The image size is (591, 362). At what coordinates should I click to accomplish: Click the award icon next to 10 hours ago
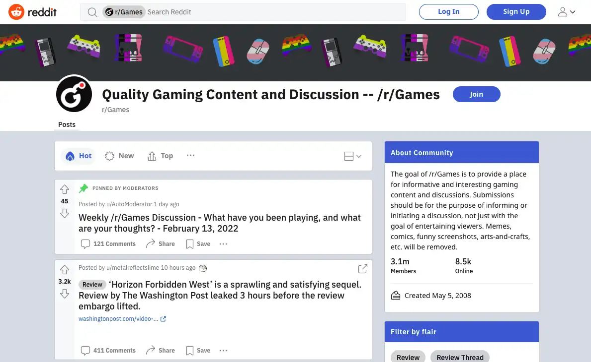click(203, 268)
